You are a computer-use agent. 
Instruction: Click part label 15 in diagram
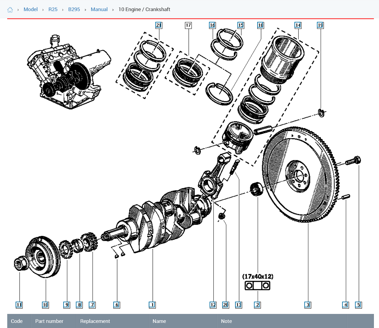point(241,25)
